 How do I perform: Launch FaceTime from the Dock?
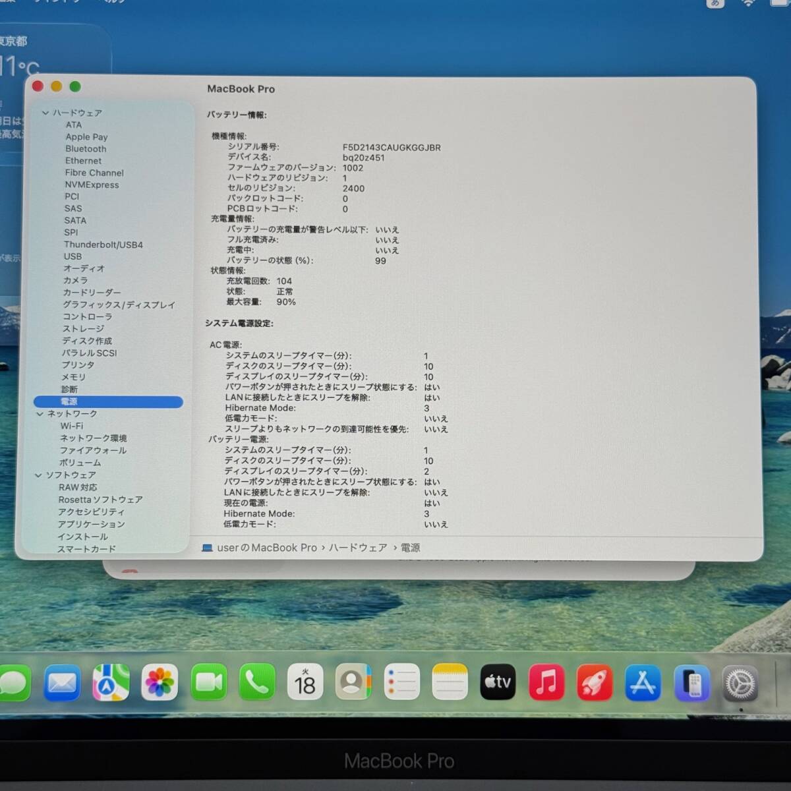(x=208, y=682)
